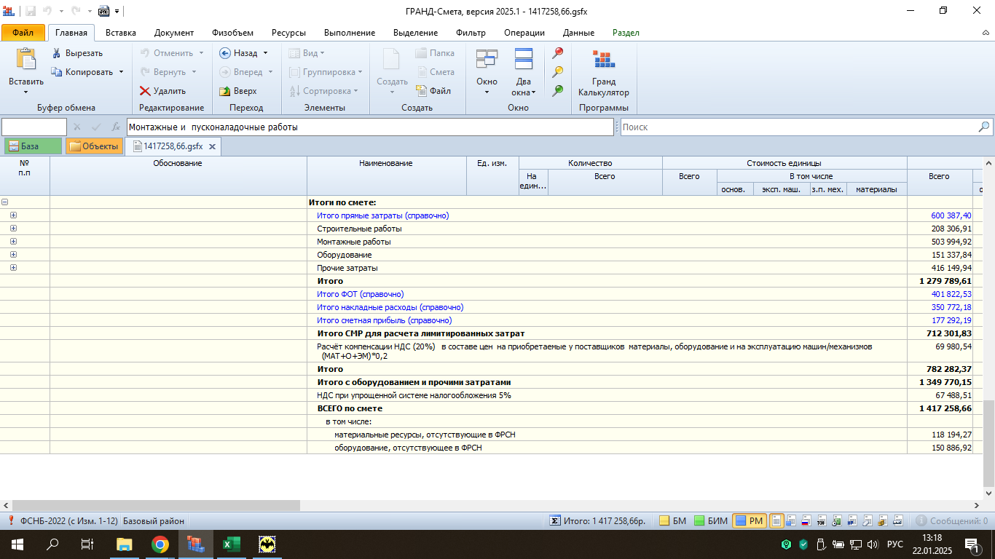The height and width of the screenshot is (559, 995).
Task: Click the red pin icon in ribbon
Action: pyautogui.click(x=558, y=53)
